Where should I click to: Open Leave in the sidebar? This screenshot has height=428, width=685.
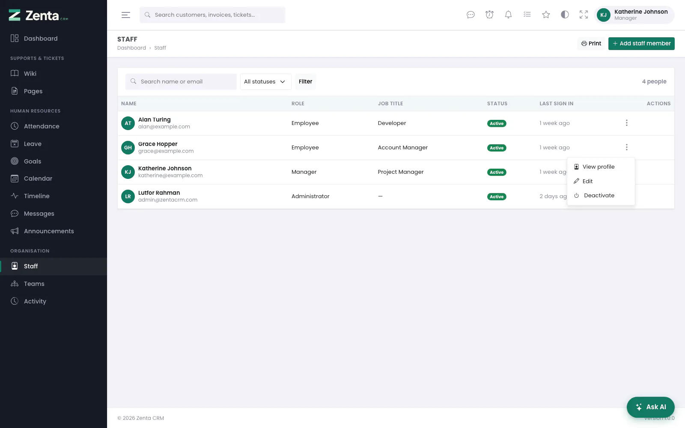(54, 144)
